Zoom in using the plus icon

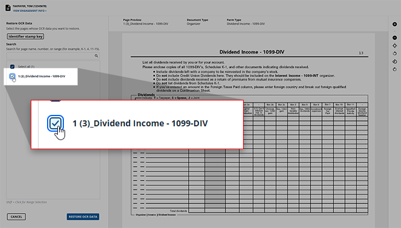pos(394,24)
